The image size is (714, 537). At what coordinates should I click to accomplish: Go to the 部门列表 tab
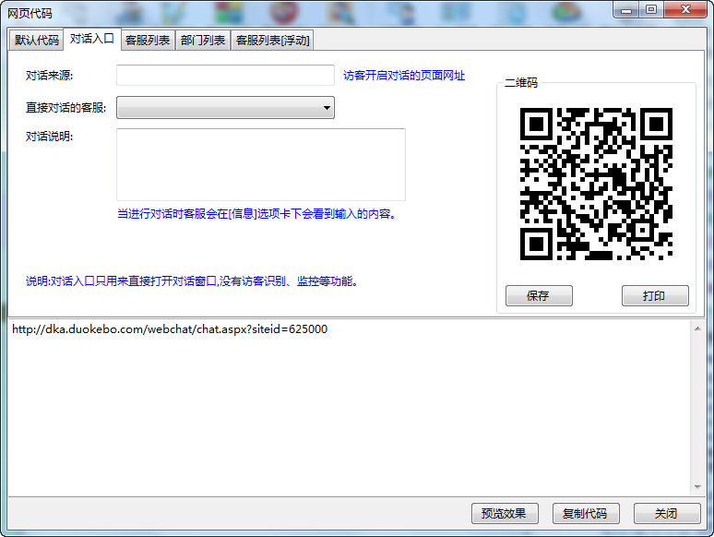(203, 41)
